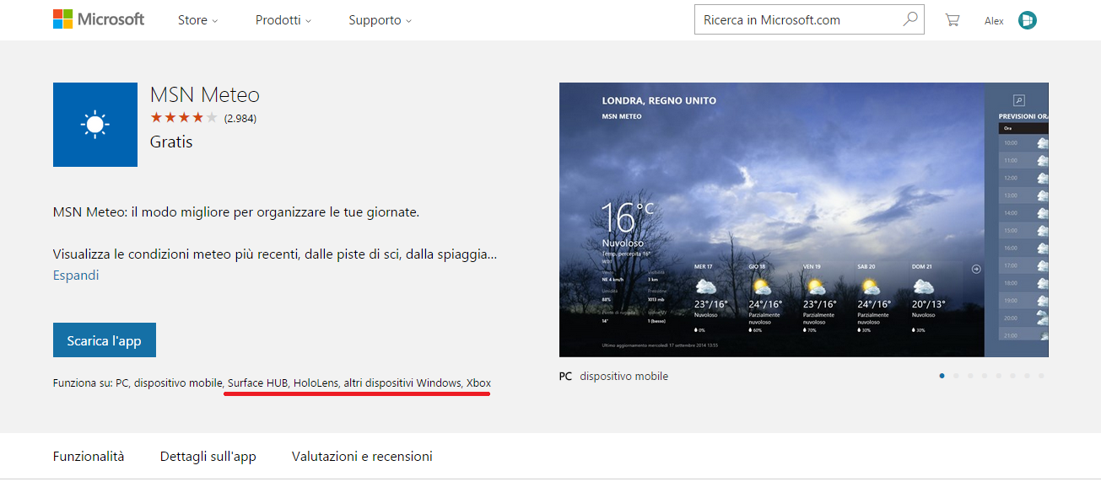Click the star rating for MSN Meteo
Viewport: 1101px width, 503px height.
[x=184, y=118]
